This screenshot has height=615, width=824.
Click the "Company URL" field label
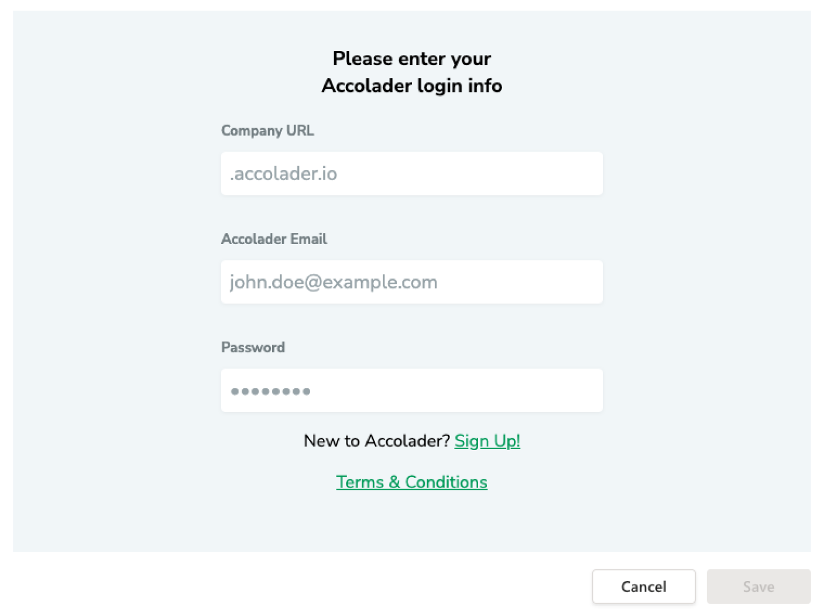point(267,130)
